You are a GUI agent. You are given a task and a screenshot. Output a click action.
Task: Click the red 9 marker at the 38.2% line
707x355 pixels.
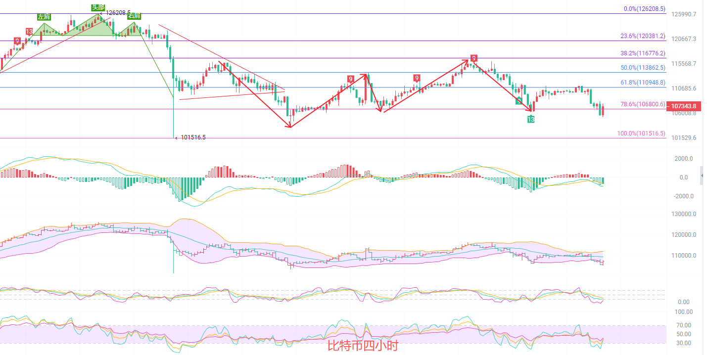click(x=474, y=58)
